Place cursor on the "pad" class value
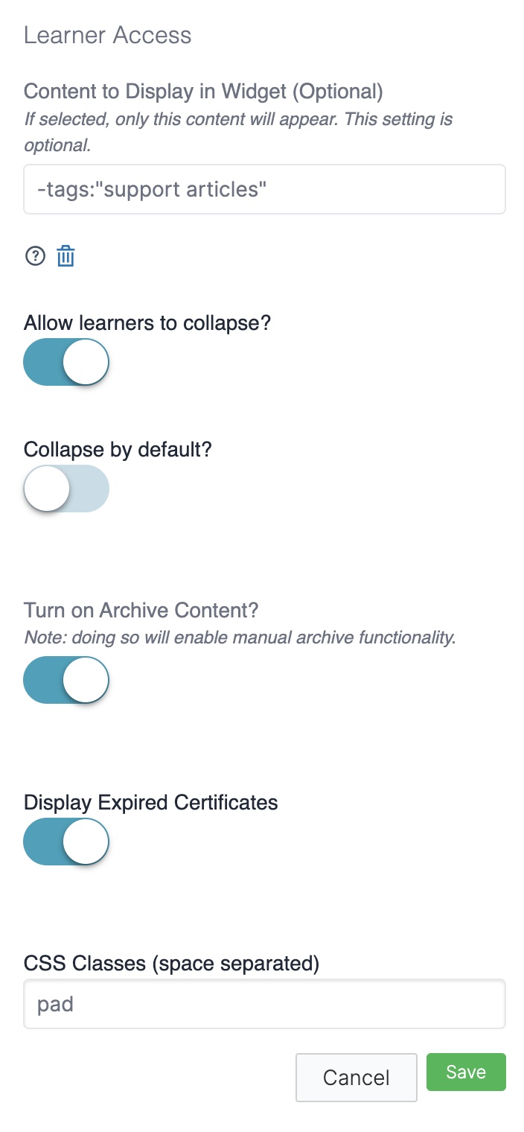The width and height of the screenshot is (524, 1132). [x=55, y=1004]
